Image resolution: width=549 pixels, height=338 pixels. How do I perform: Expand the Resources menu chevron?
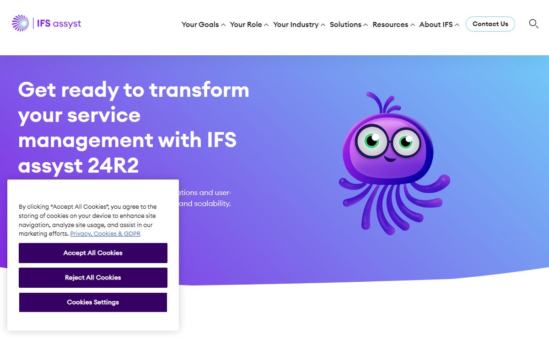413,25
